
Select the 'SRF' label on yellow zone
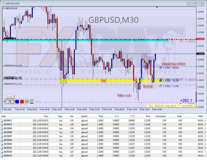coord(103,80)
